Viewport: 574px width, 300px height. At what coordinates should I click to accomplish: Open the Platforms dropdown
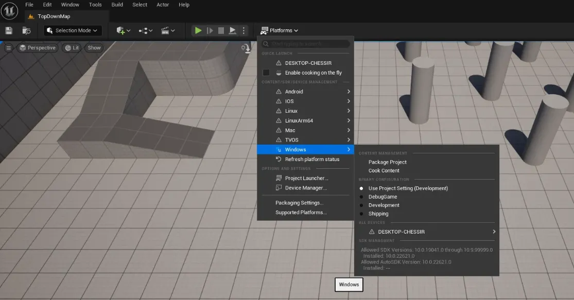click(280, 30)
